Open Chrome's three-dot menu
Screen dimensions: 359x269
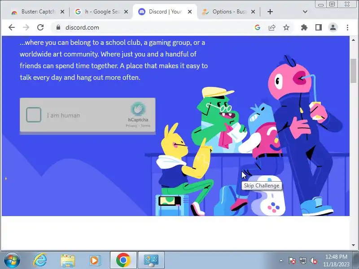pyautogui.click(x=347, y=27)
